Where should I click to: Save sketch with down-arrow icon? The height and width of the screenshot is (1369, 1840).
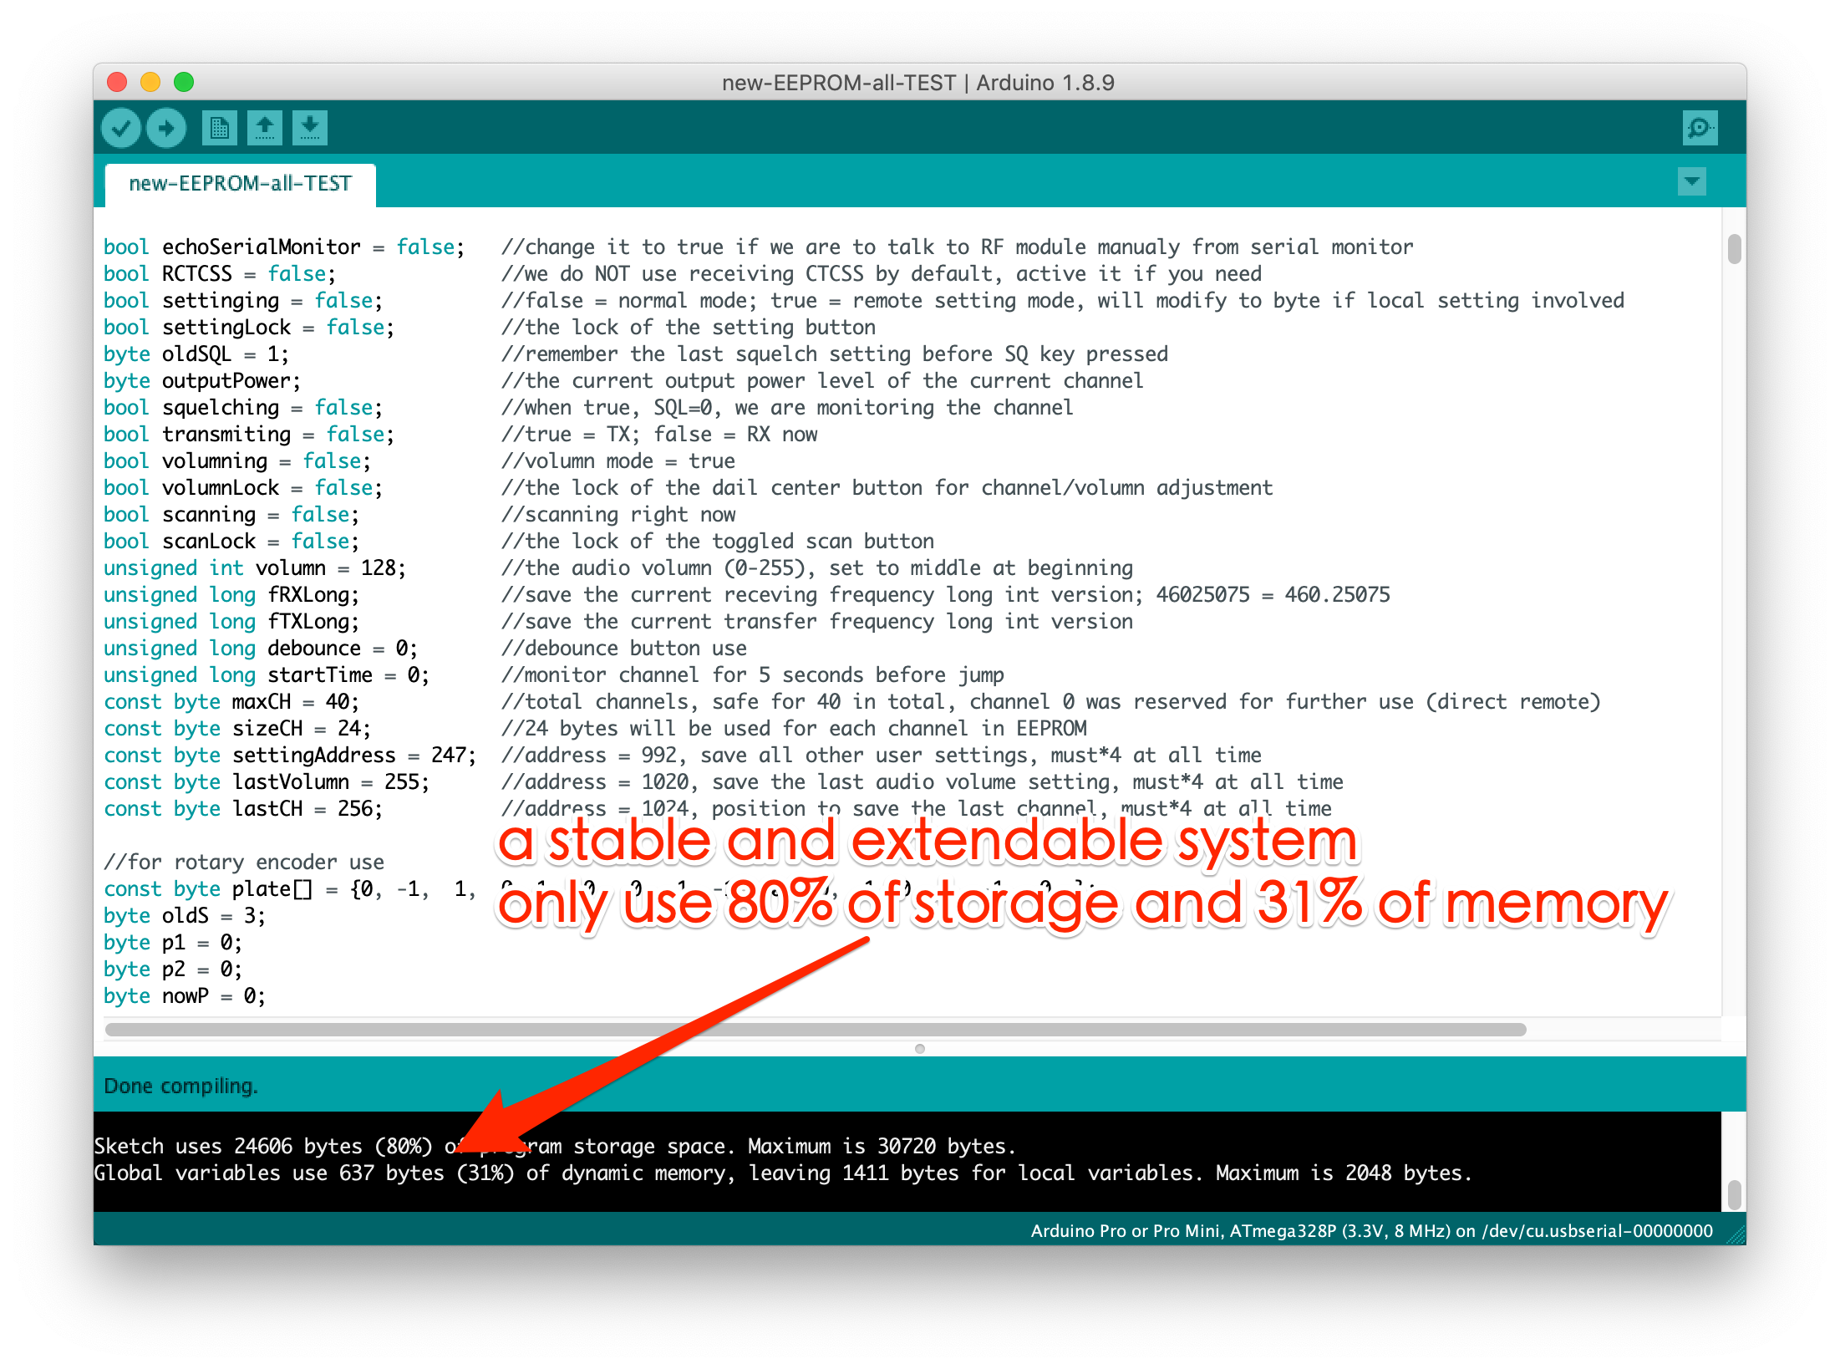click(310, 128)
